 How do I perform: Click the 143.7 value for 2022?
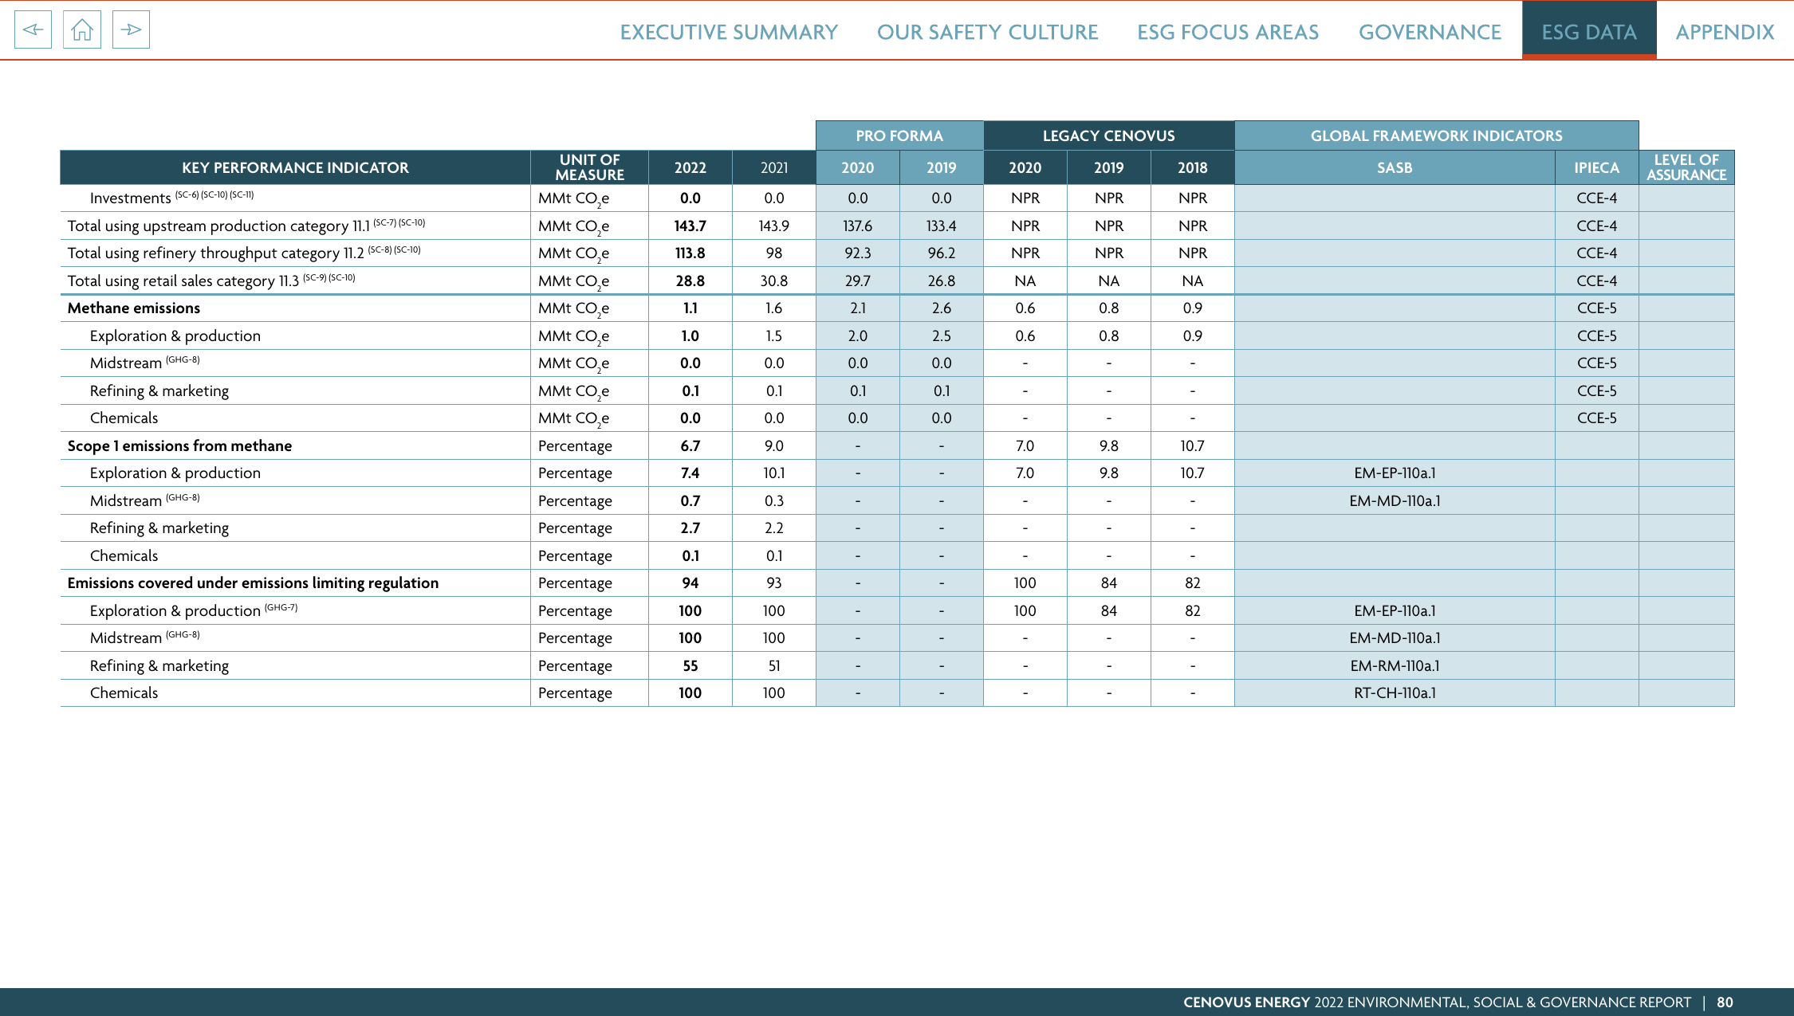[690, 226]
